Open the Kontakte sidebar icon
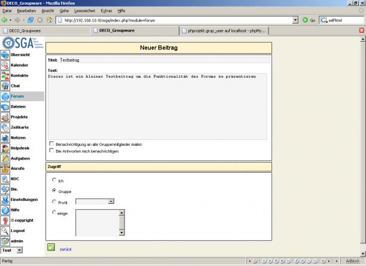Viewport: 366px width, 266px height. pyautogui.click(x=5, y=75)
